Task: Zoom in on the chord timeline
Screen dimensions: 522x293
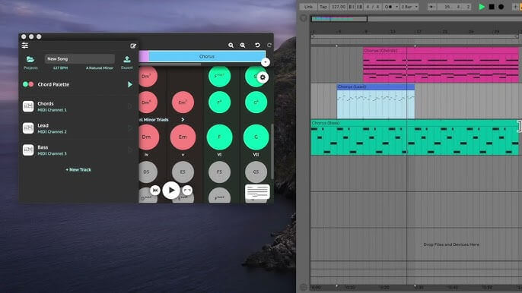Action: pyautogui.click(x=243, y=46)
